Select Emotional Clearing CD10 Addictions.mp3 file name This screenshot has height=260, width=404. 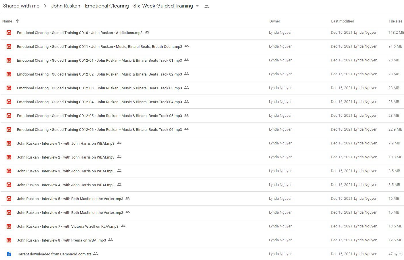[80, 33]
